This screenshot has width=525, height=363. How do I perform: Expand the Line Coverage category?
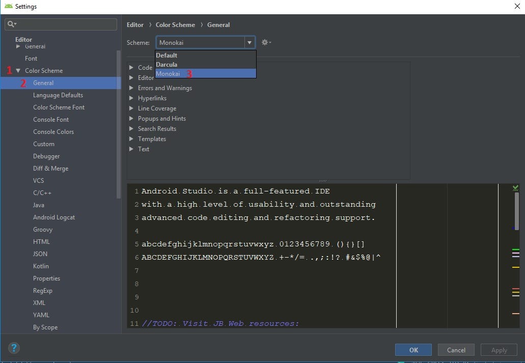(131, 108)
